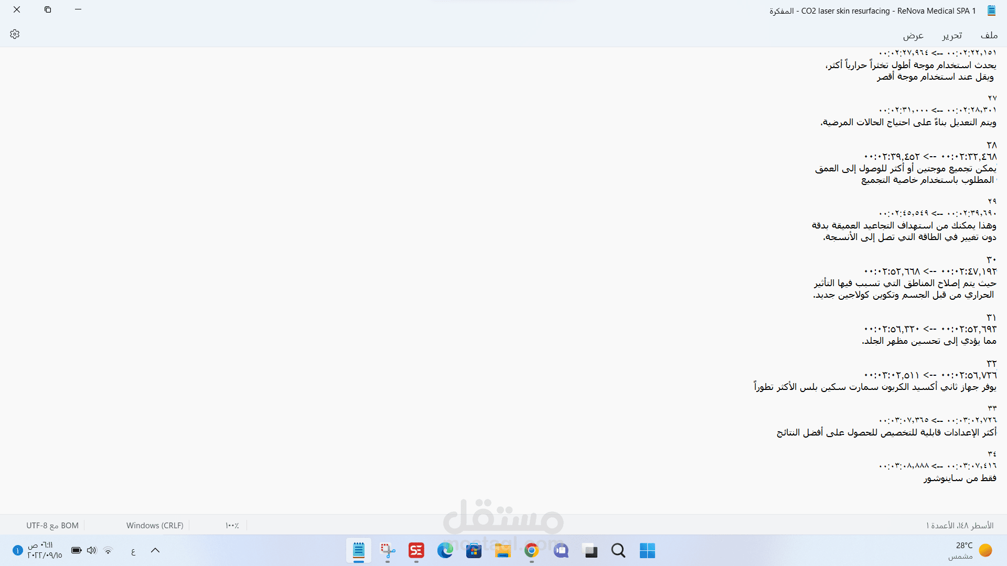Launch Microsoft Edge from taskbar
The width and height of the screenshot is (1007, 566).
445,551
